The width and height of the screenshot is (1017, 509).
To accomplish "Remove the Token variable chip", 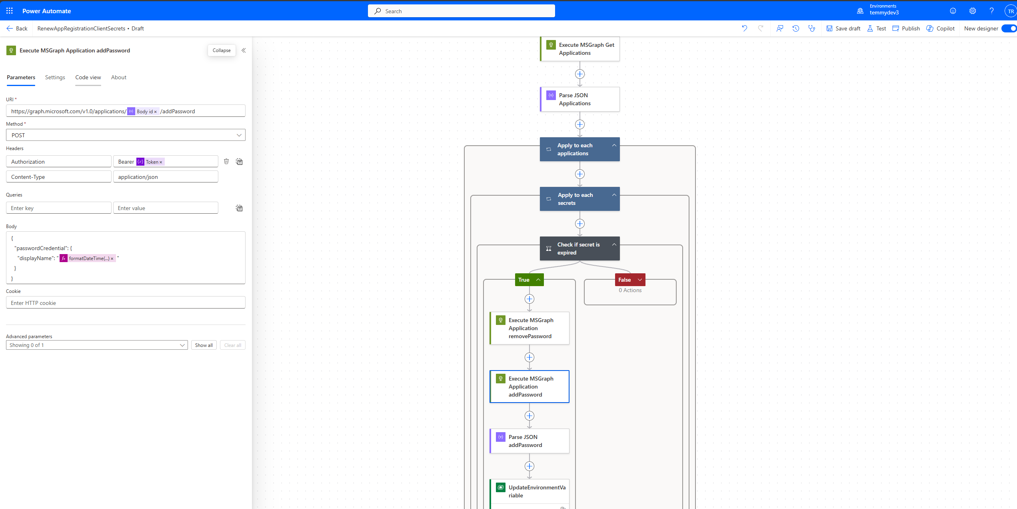I will [x=161, y=162].
